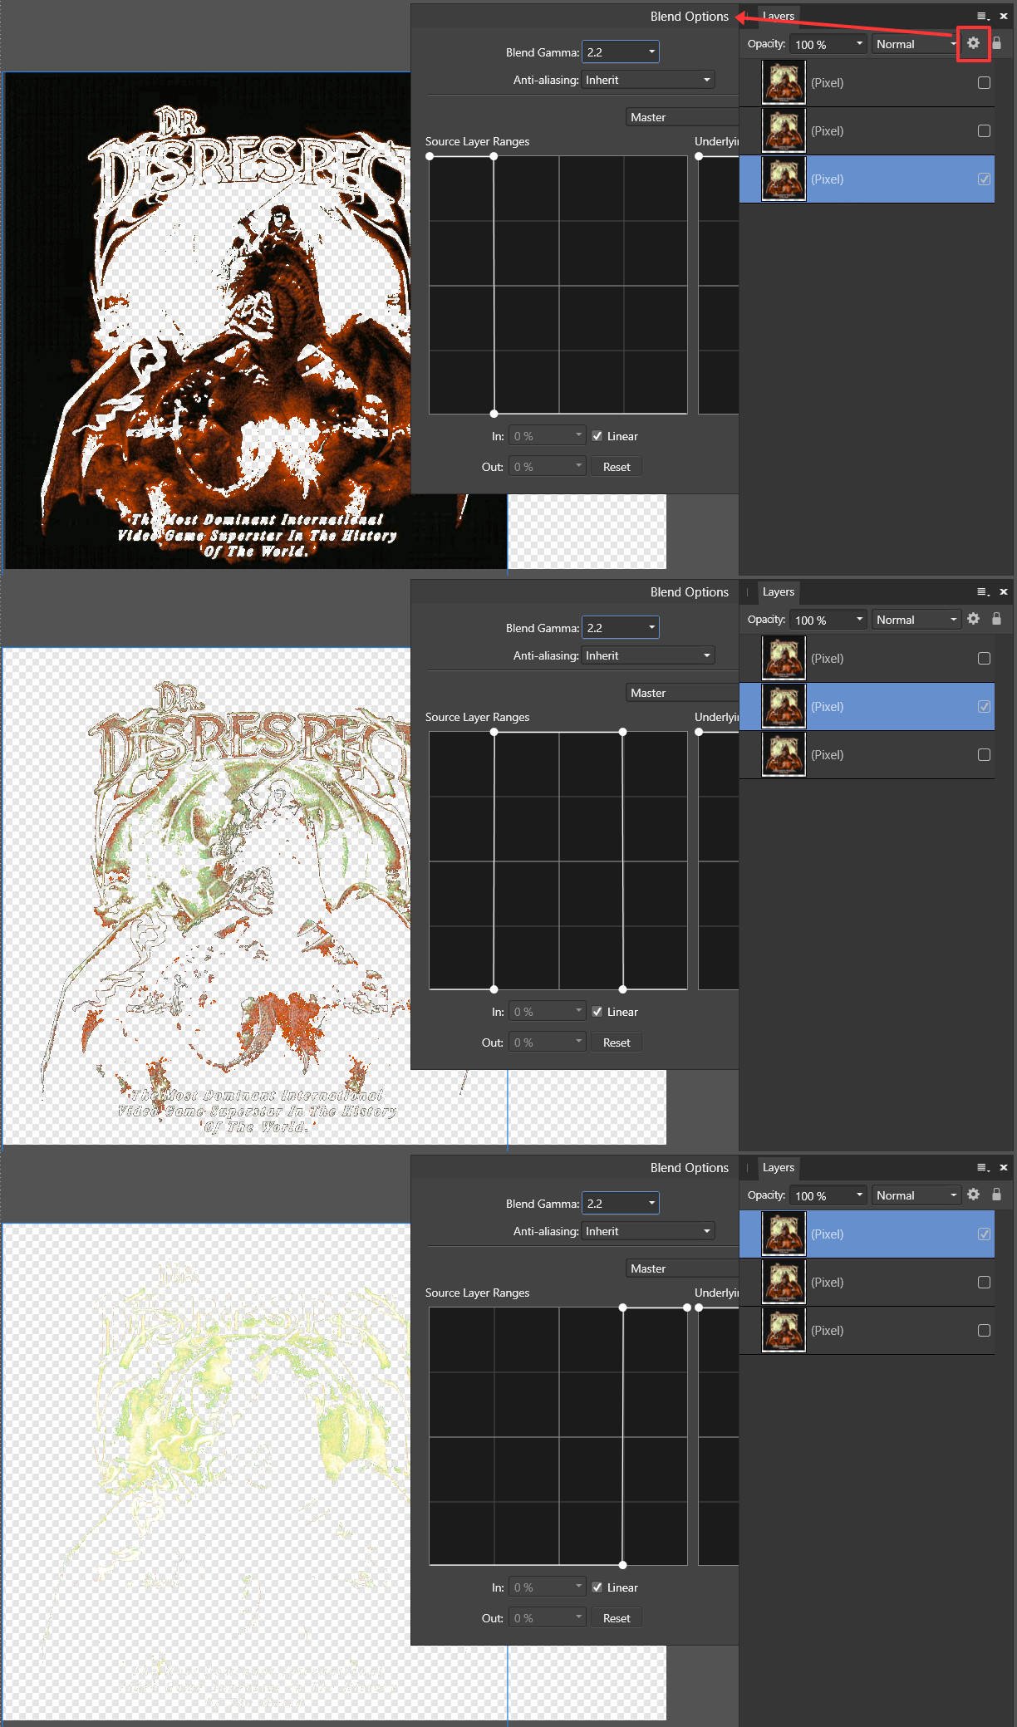The image size is (1017, 1727).
Task: Click the lock icon in the middle Layers panel
Action: pyautogui.click(x=996, y=619)
